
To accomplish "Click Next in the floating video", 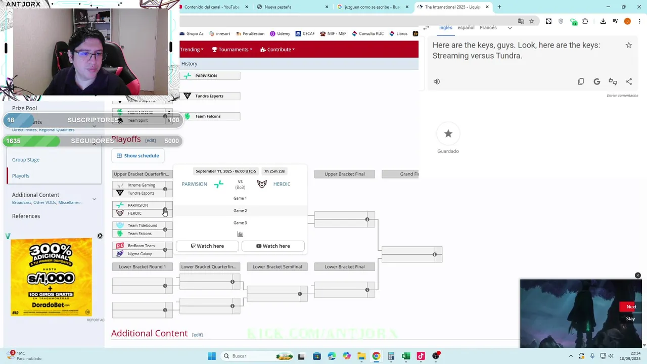I will pyautogui.click(x=631, y=307).
